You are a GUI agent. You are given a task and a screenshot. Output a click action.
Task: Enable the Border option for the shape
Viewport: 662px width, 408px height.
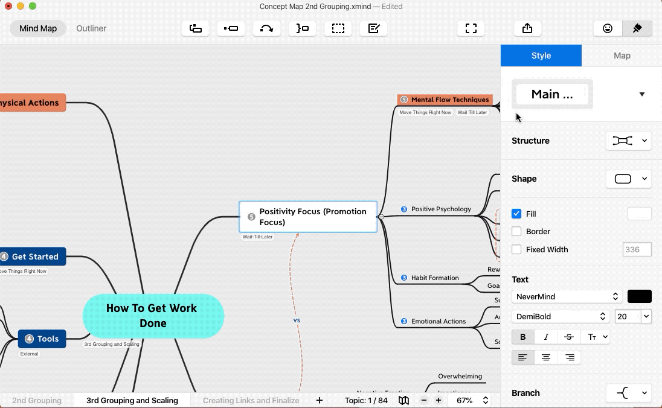pyautogui.click(x=517, y=231)
